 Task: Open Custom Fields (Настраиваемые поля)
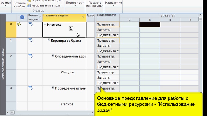[44, 6]
